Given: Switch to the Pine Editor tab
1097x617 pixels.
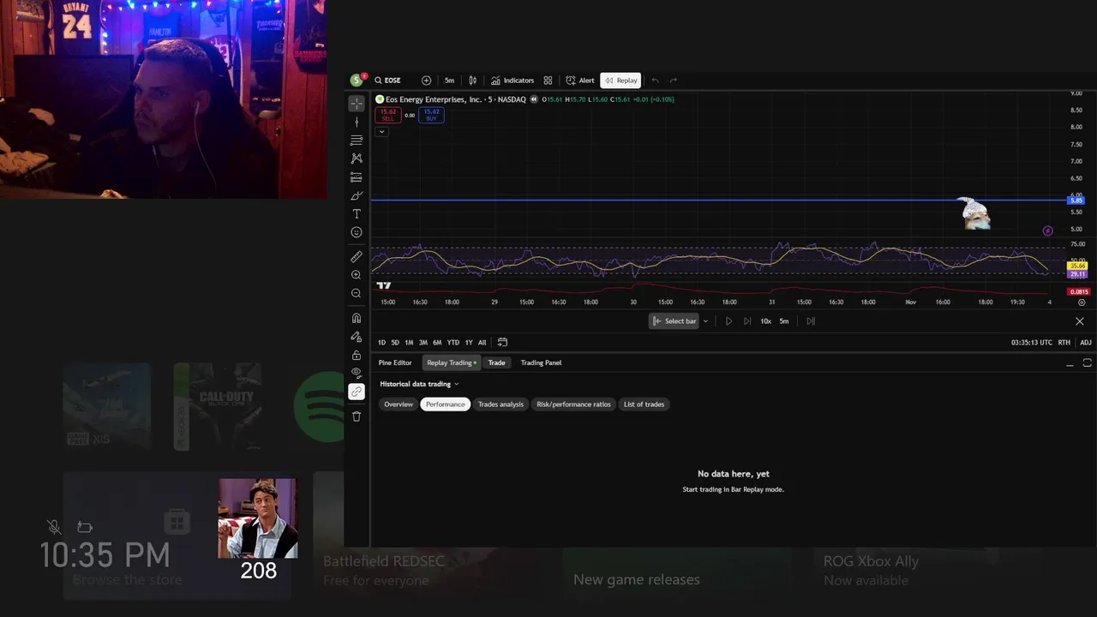Looking at the screenshot, I should pyautogui.click(x=395, y=362).
